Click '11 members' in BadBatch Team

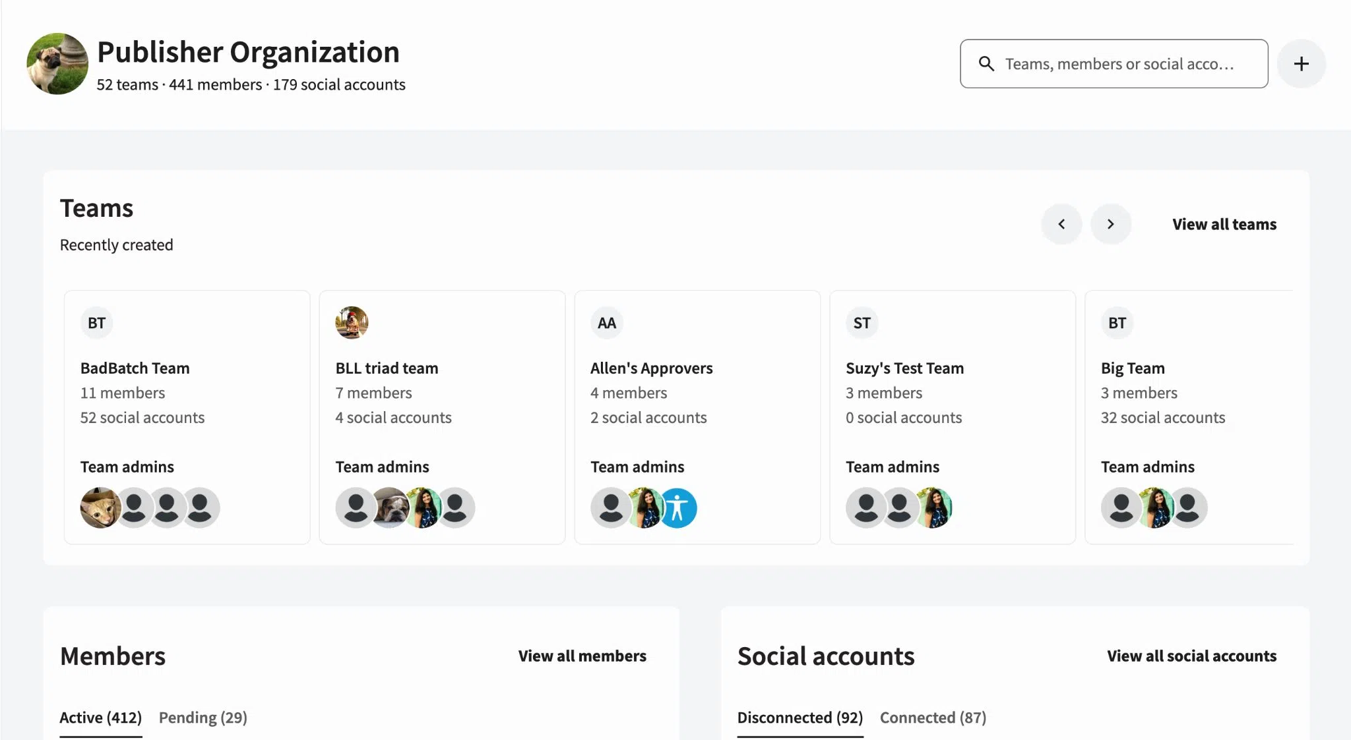[123, 393]
